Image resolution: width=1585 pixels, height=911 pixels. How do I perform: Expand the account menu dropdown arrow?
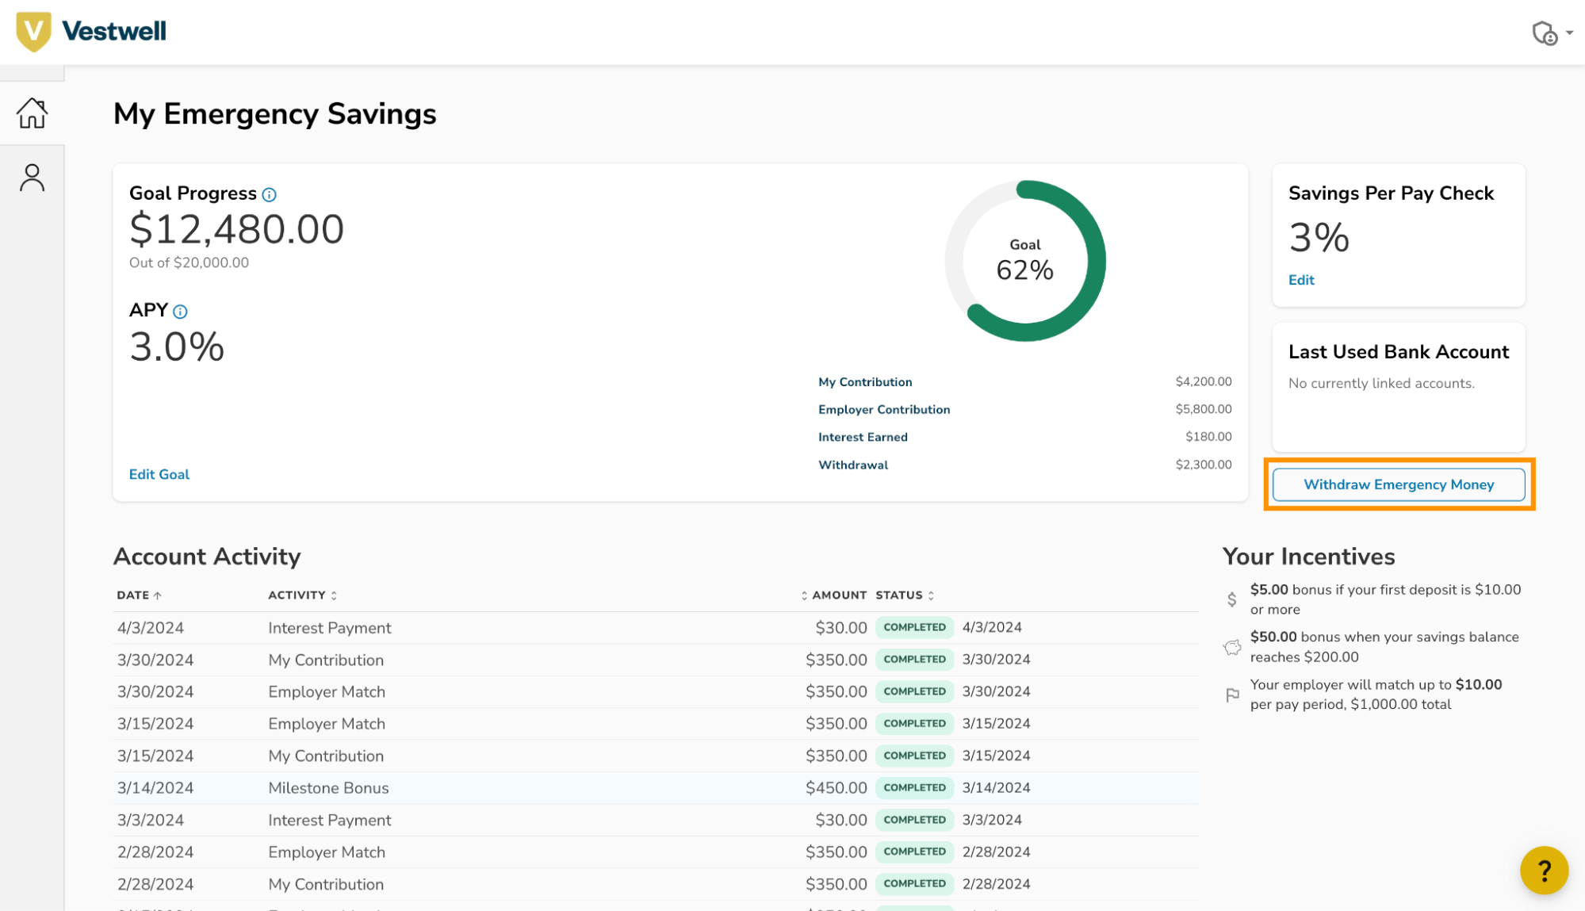pyautogui.click(x=1569, y=33)
